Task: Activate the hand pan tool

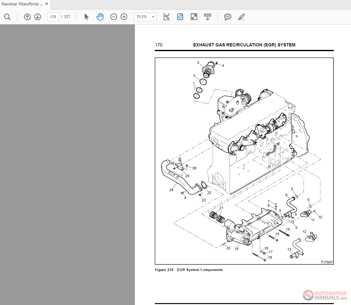Action: (x=100, y=17)
